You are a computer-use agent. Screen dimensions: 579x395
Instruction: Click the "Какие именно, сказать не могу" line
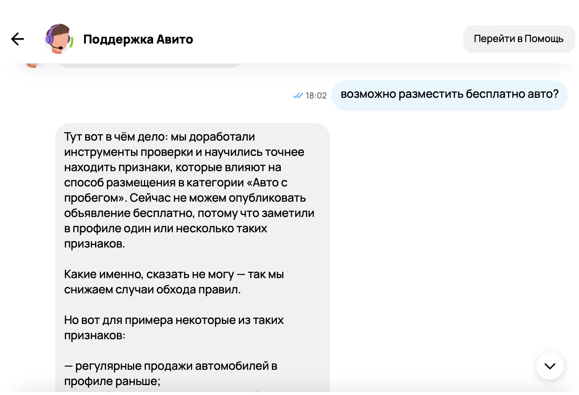coord(174,274)
